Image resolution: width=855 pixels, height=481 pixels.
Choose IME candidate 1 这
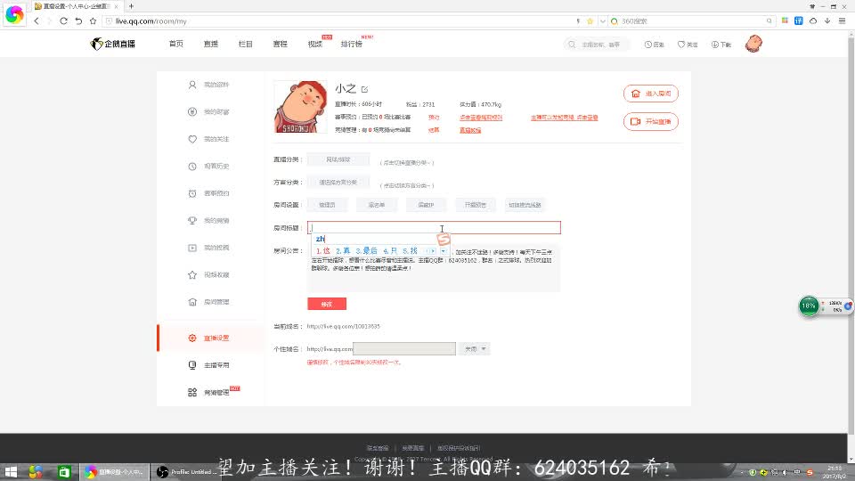coord(323,251)
